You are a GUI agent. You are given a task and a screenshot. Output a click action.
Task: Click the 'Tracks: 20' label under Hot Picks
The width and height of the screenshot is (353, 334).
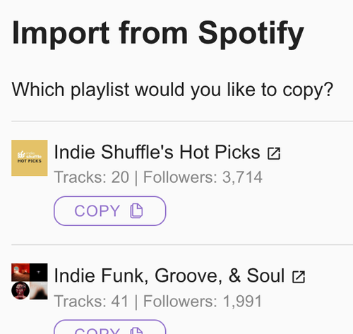pyautogui.click(x=92, y=177)
